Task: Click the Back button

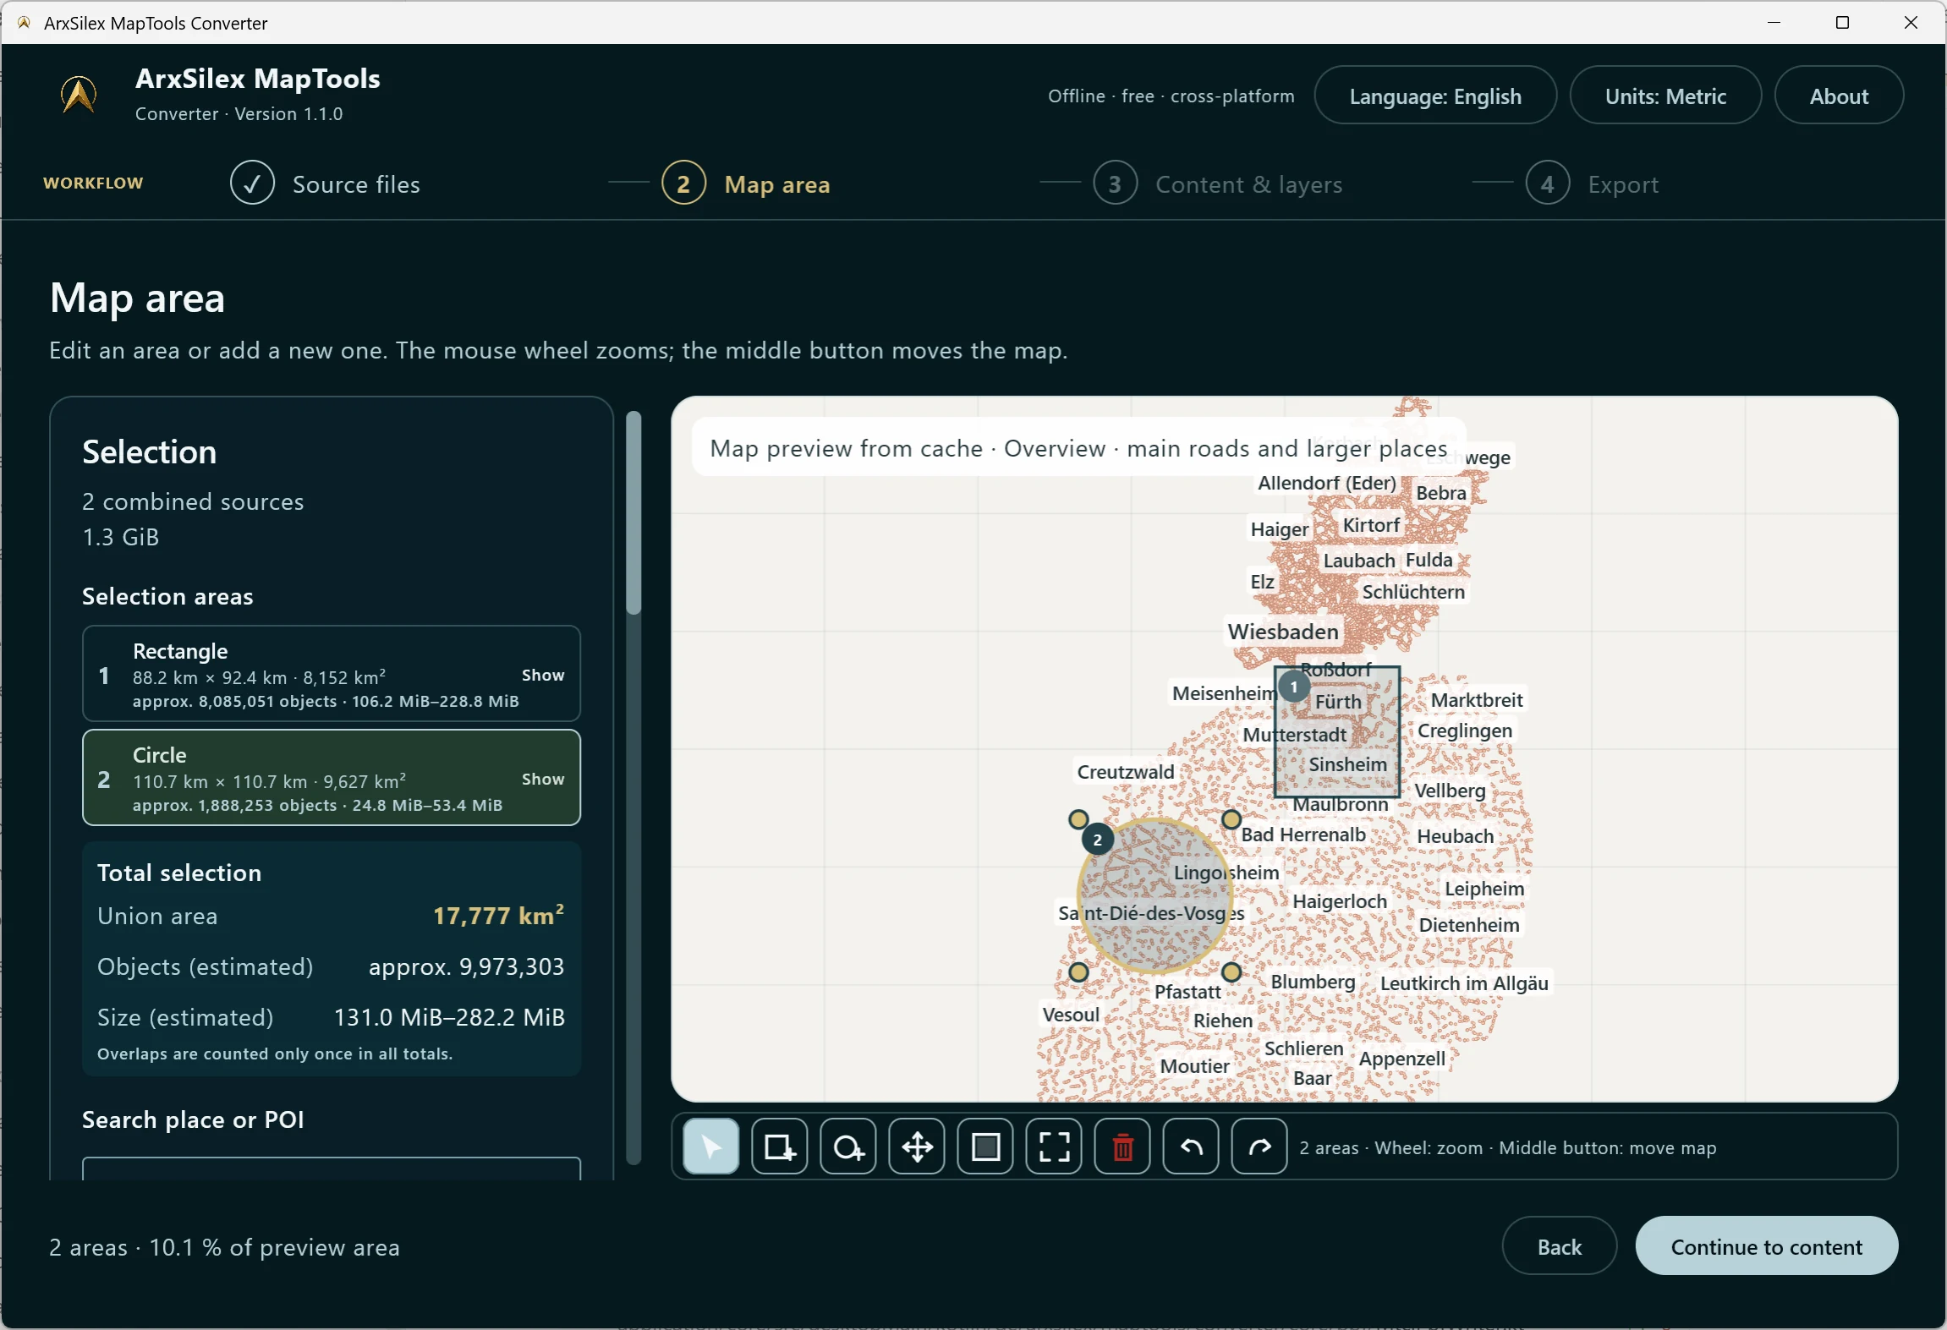Action: [x=1559, y=1246]
